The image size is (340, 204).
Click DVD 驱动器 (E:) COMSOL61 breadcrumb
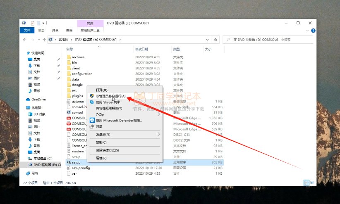point(96,39)
